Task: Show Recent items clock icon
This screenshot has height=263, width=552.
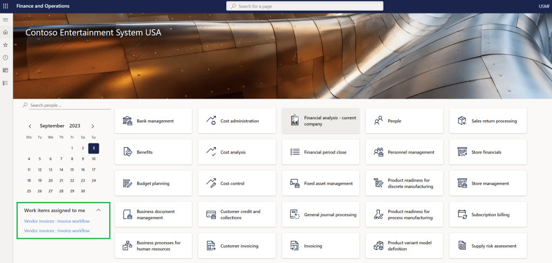Action: click(x=5, y=57)
